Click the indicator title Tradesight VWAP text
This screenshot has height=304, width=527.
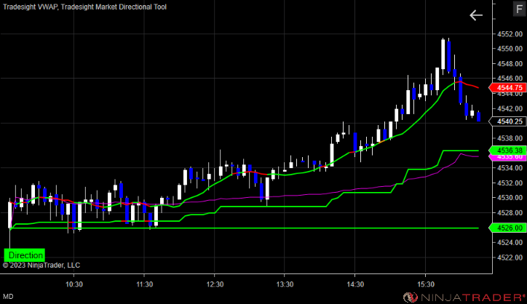click(x=31, y=7)
